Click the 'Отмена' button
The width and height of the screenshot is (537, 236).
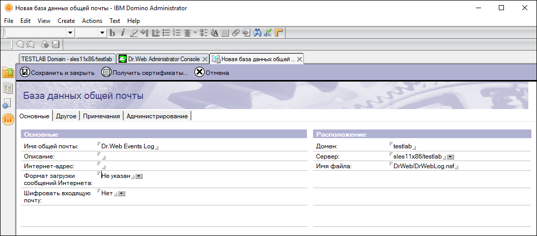pyautogui.click(x=212, y=73)
